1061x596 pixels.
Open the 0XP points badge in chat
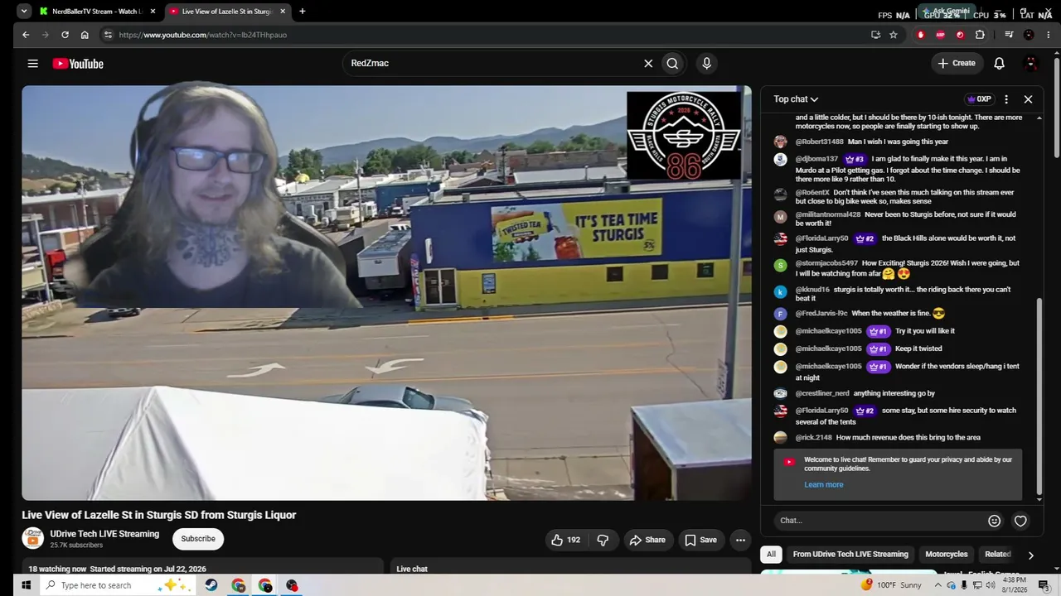[x=979, y=99]
